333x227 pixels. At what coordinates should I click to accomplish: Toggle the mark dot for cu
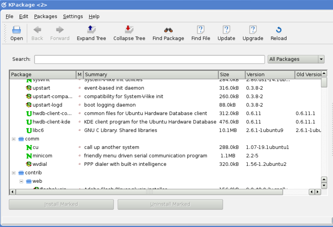click(80, 147)
